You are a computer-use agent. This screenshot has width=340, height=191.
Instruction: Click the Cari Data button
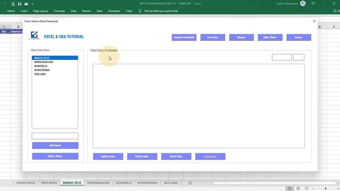coord(212,37)
